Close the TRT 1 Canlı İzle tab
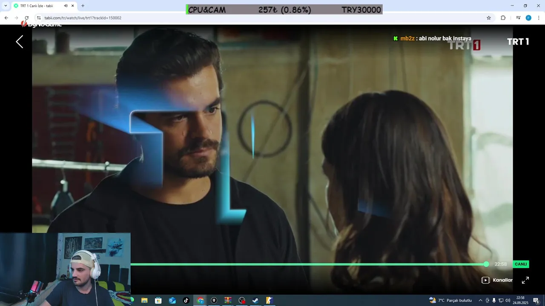The width and height of the screenshot is (545, 306). tap(73, 6)
